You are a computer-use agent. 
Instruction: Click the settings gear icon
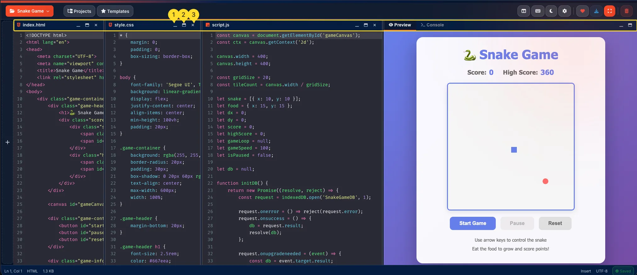point(565,11)
